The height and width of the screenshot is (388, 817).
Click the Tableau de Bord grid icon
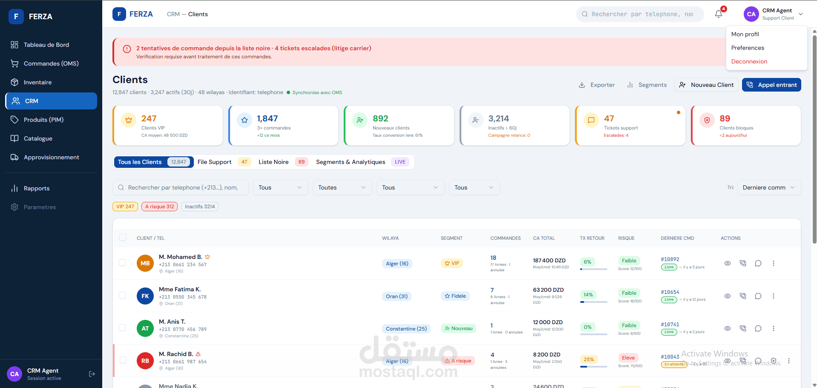14,45
